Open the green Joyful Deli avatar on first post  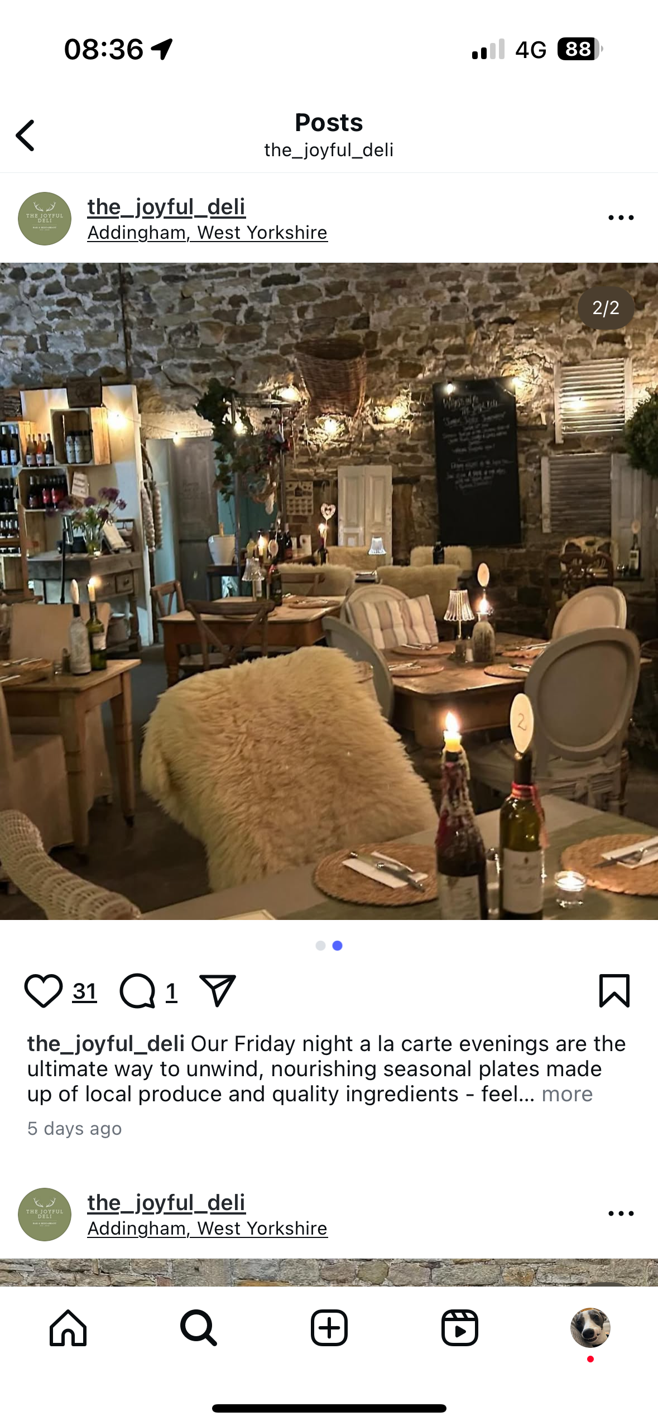point(45,219)
